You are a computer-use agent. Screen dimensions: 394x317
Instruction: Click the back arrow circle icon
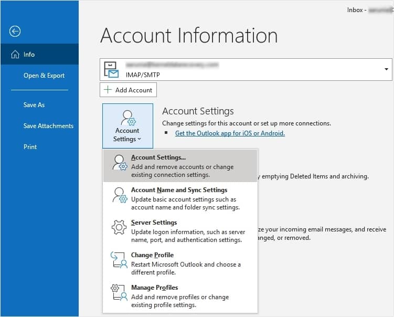[15, 31]
